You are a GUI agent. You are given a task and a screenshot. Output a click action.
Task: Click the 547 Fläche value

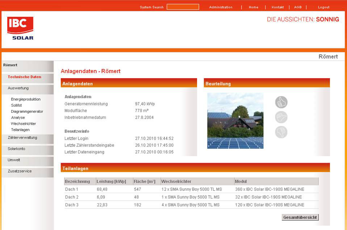coord(137,189)
